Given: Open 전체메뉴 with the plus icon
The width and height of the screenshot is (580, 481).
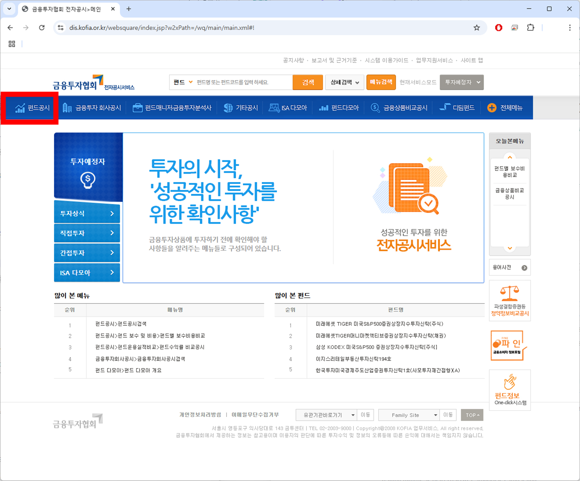Looking at the screenshot, I should (505, 108).
